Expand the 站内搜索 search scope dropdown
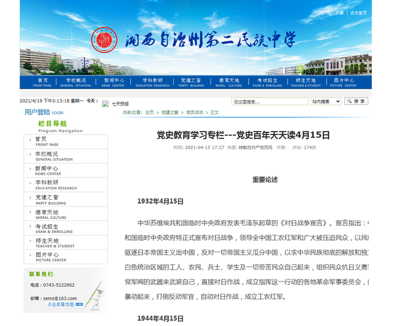This screenshot has height=326, width=404. [x=326, y=102]
